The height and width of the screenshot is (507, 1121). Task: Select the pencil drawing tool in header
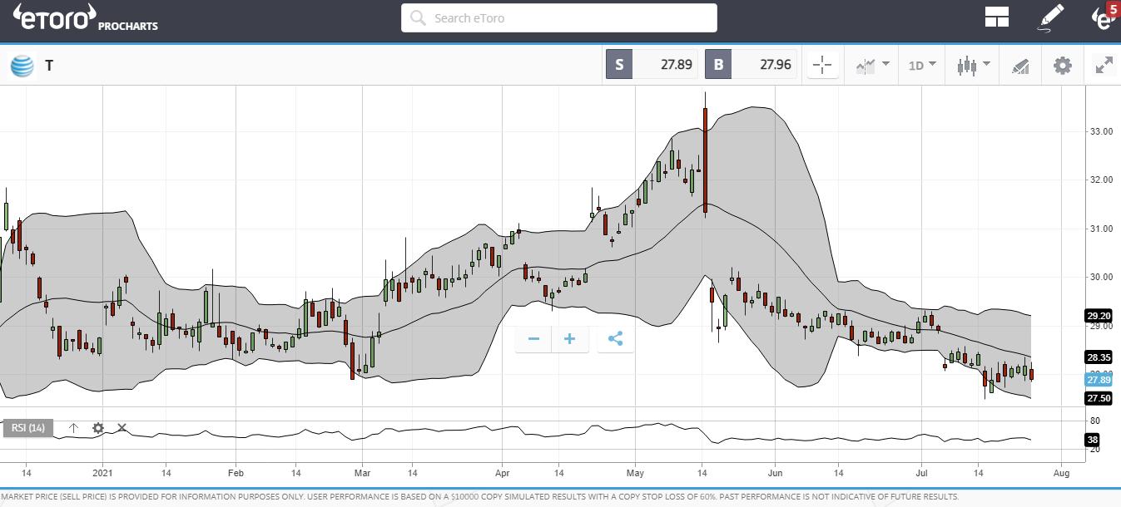[x=1051, y=17]
